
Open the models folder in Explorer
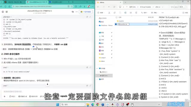121,21
